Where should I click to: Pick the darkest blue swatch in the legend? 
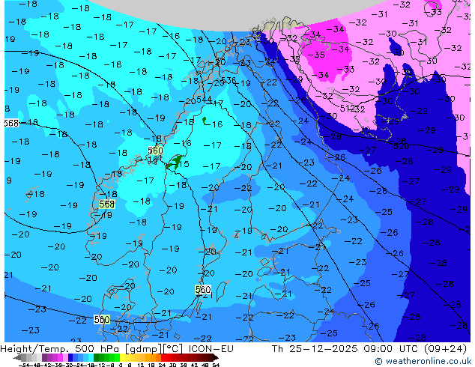(70, 357)
